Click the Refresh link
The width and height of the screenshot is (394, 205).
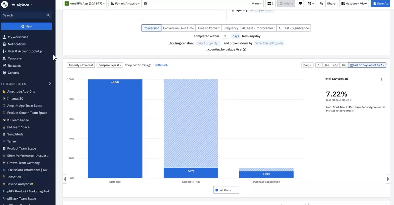click(161, 65)
